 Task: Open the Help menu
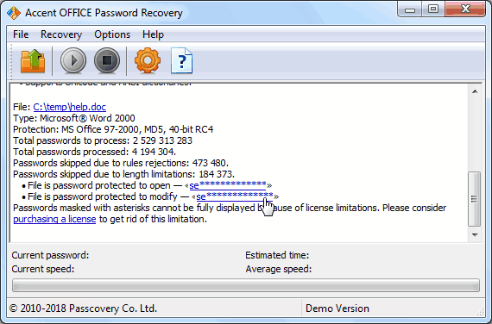[153, 34]
